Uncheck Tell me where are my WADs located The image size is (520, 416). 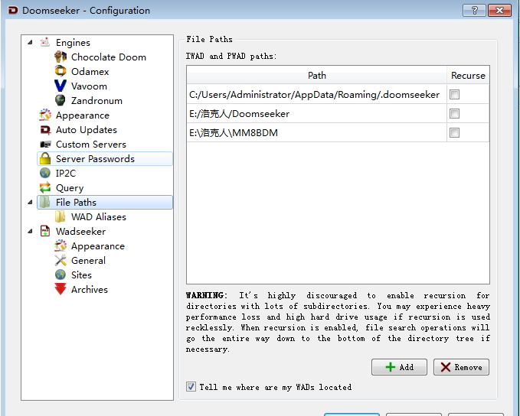point(191,386)
